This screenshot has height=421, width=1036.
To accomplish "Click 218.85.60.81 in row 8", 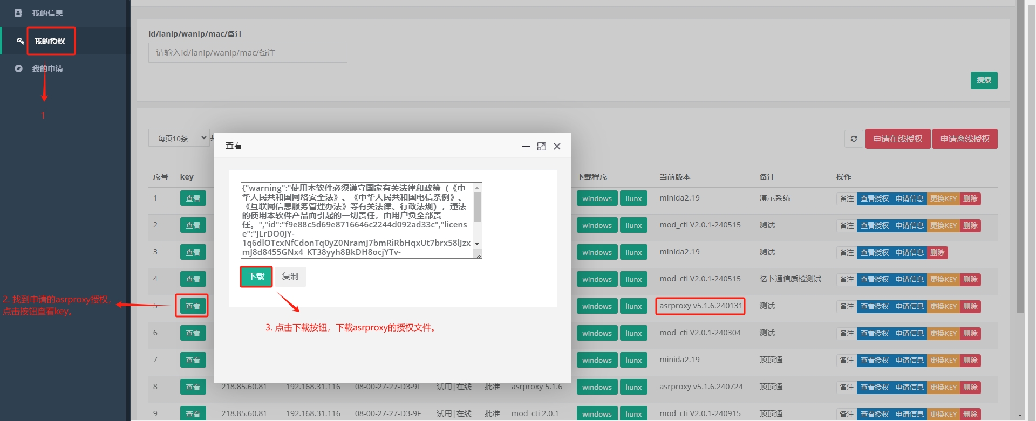I will point(244,387).
